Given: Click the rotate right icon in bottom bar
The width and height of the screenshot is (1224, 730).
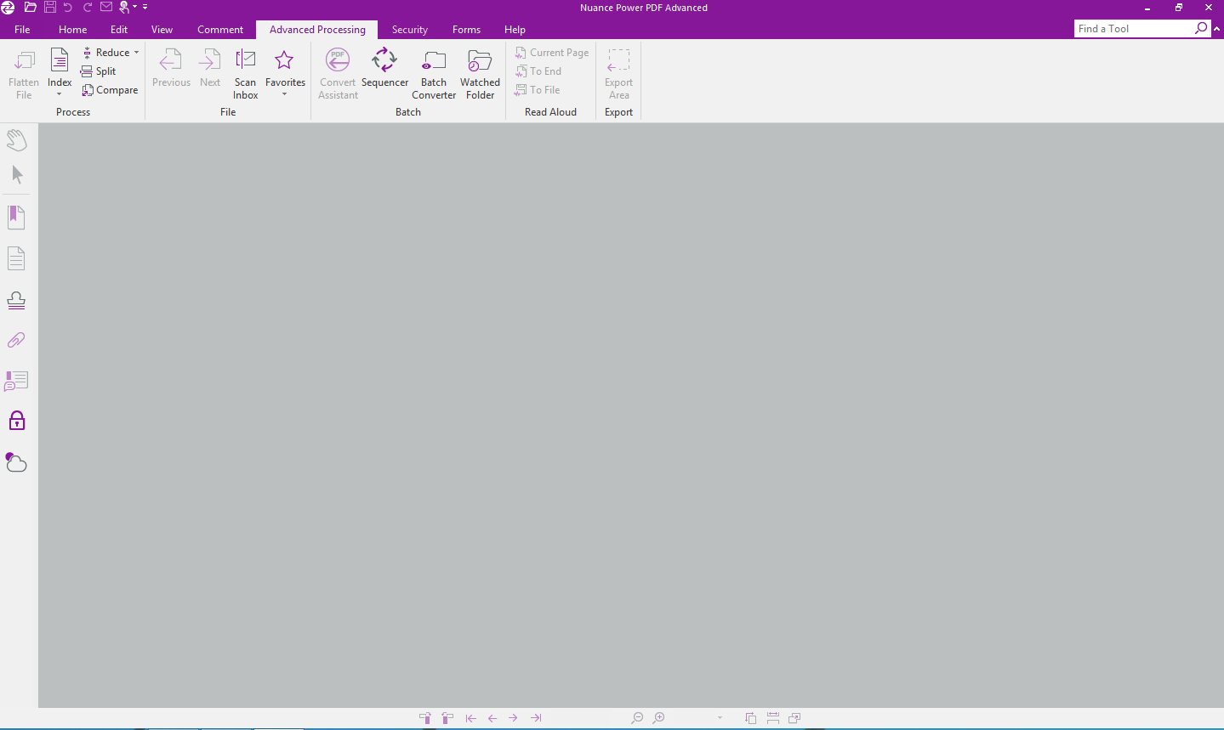Looking at the screenshot, I should point(447,718).
